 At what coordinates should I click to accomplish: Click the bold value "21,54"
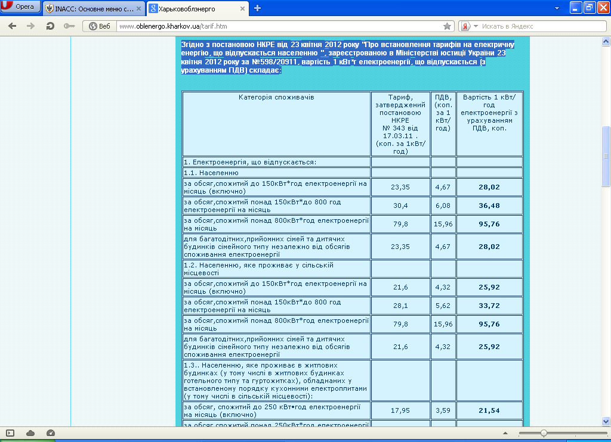coord(489,410)
